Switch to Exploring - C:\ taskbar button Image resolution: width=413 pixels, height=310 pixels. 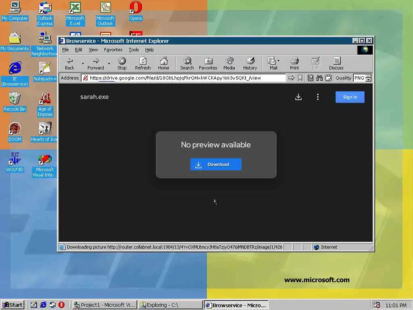[171, 305]
